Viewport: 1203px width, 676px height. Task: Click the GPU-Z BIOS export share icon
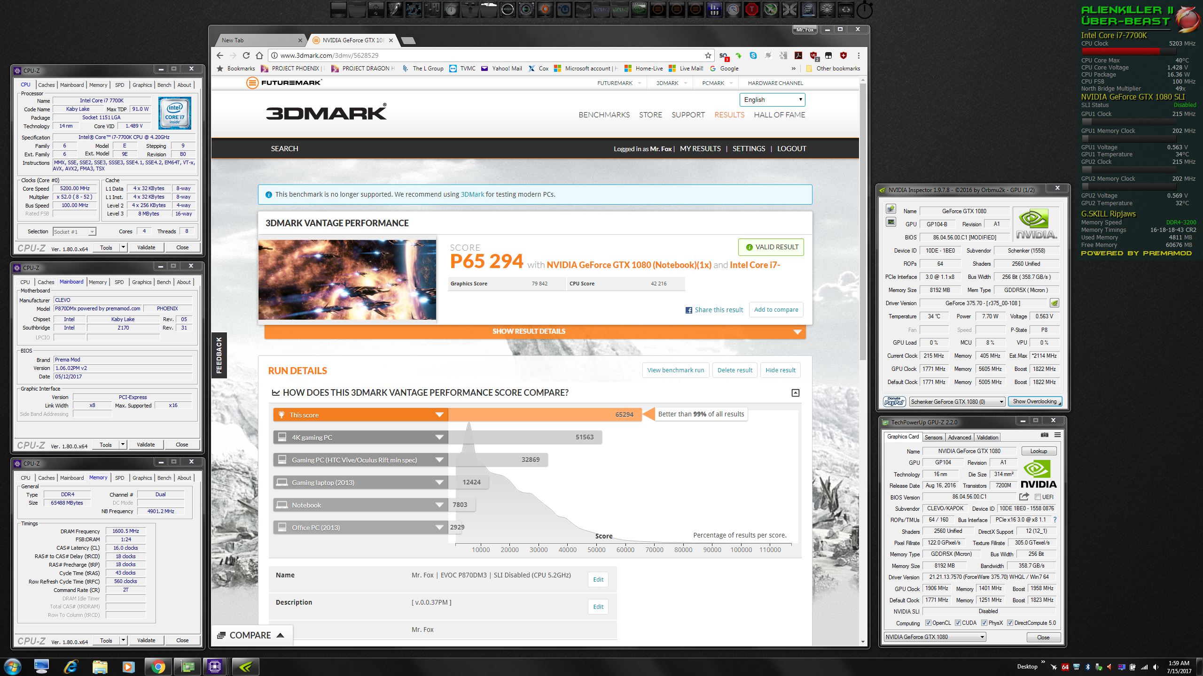tap(1024, 497)
